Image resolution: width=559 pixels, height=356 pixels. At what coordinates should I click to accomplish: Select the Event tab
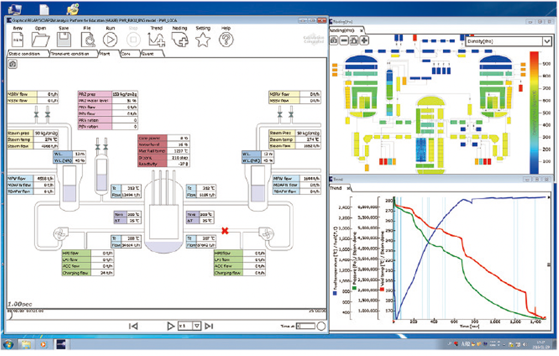[148, 54]
